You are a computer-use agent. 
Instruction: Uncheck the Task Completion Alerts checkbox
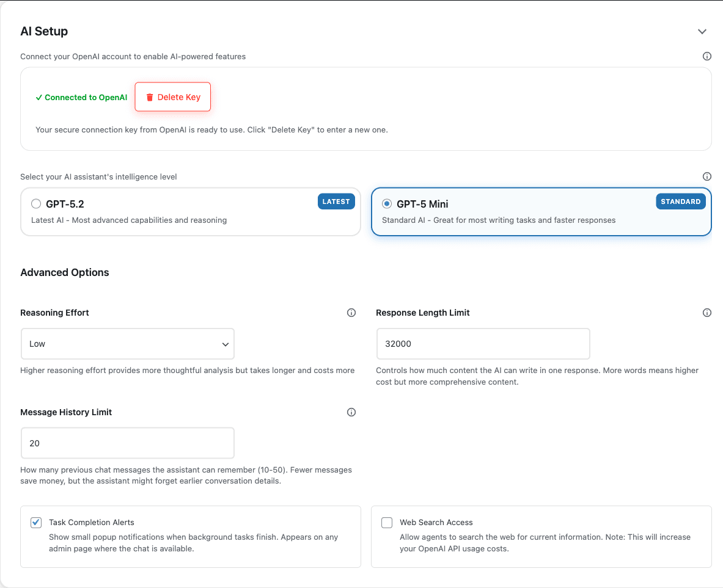36,522
